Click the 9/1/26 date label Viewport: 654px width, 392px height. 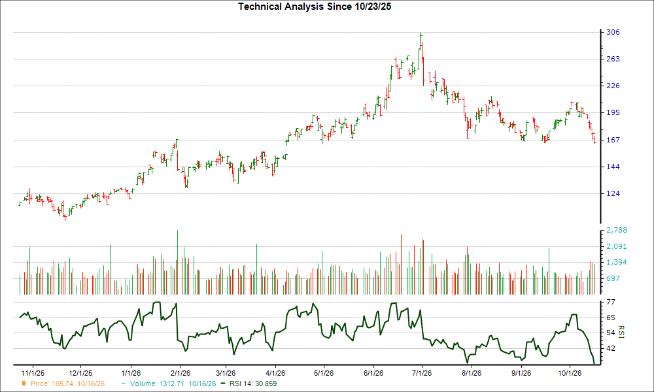click(521, 373)
